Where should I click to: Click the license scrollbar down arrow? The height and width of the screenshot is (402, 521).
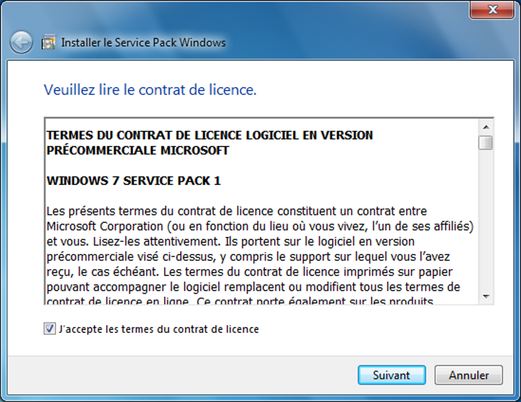[x=486, y=296]
